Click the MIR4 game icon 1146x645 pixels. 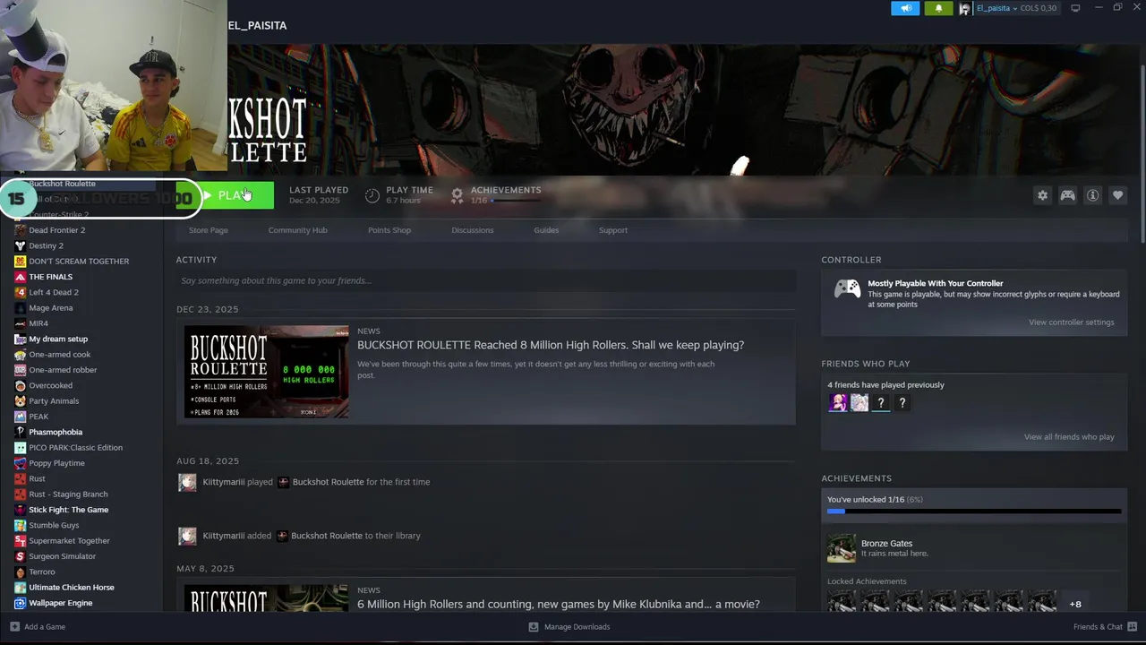[x=20, y=323]
